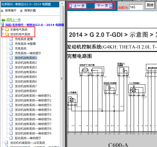Expand all menus via 菜单展开
The height and width of the screenshot is (147, 157).
click(11, 10)
